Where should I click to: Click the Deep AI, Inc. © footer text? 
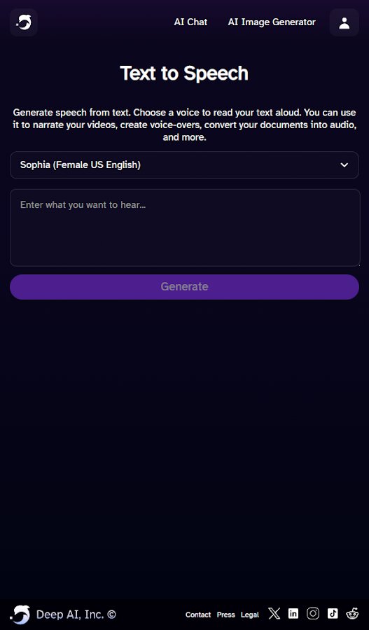(x=76, y=615)
